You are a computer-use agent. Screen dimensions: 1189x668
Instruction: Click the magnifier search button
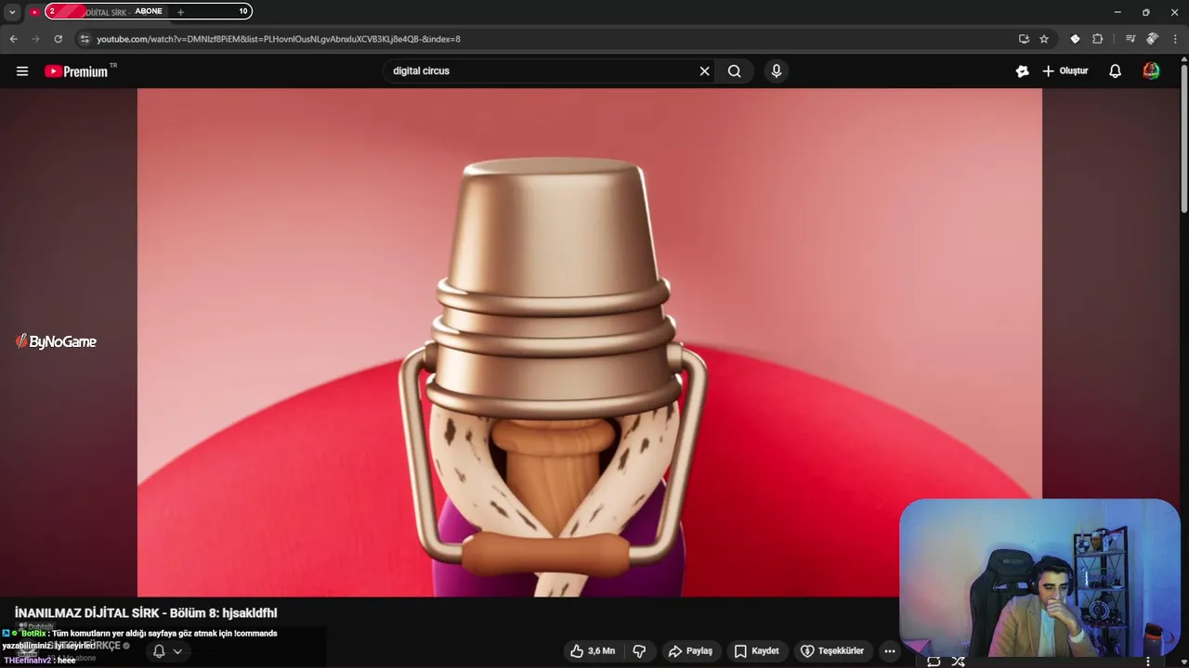pyautogui.click(x=735, y=71)
